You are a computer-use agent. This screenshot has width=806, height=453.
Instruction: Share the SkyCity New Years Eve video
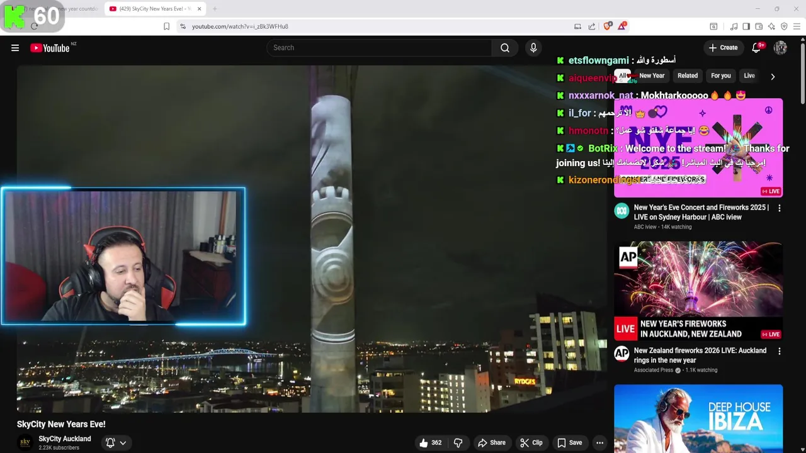(491, 443)
